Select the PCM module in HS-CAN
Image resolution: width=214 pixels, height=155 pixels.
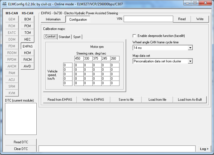click(27, 26)
